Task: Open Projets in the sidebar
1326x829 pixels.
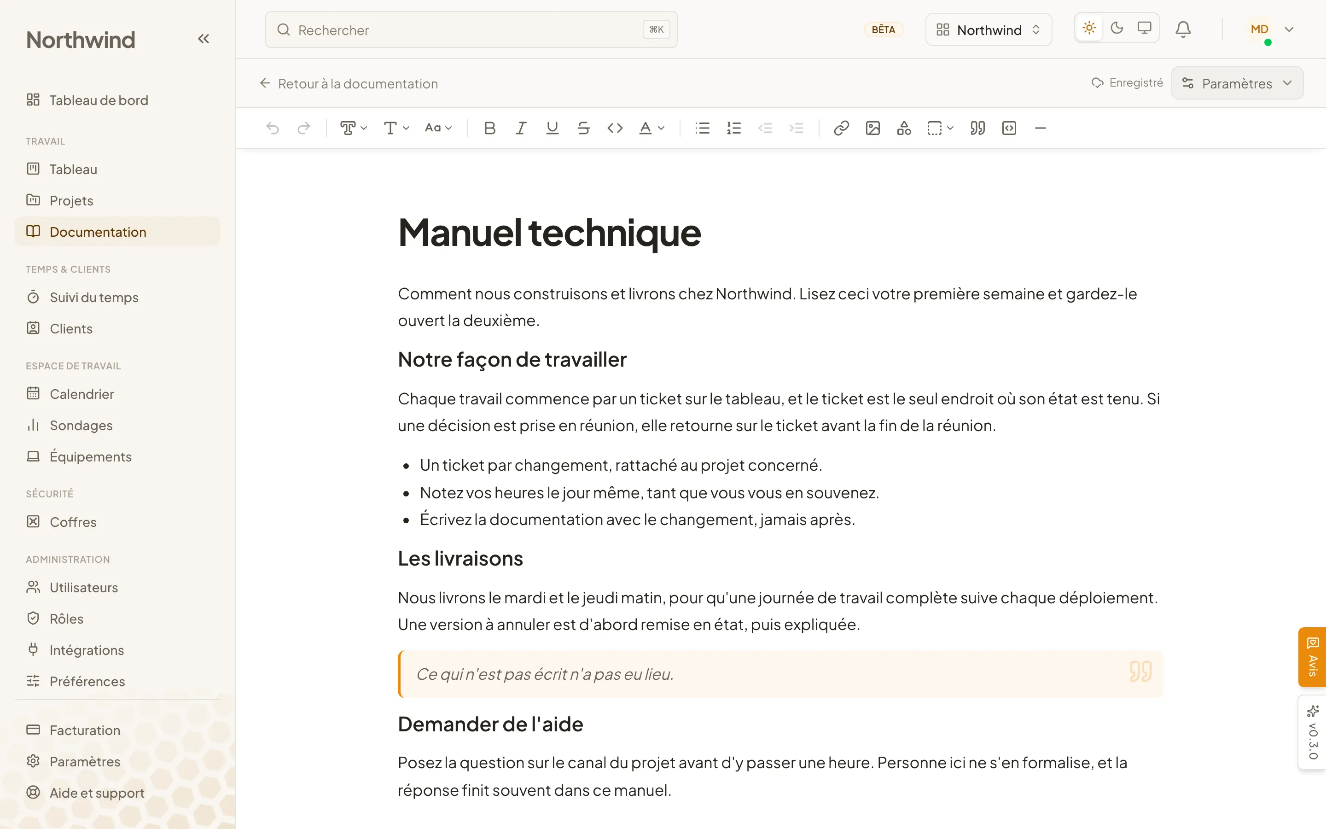Action: point(117,201)
